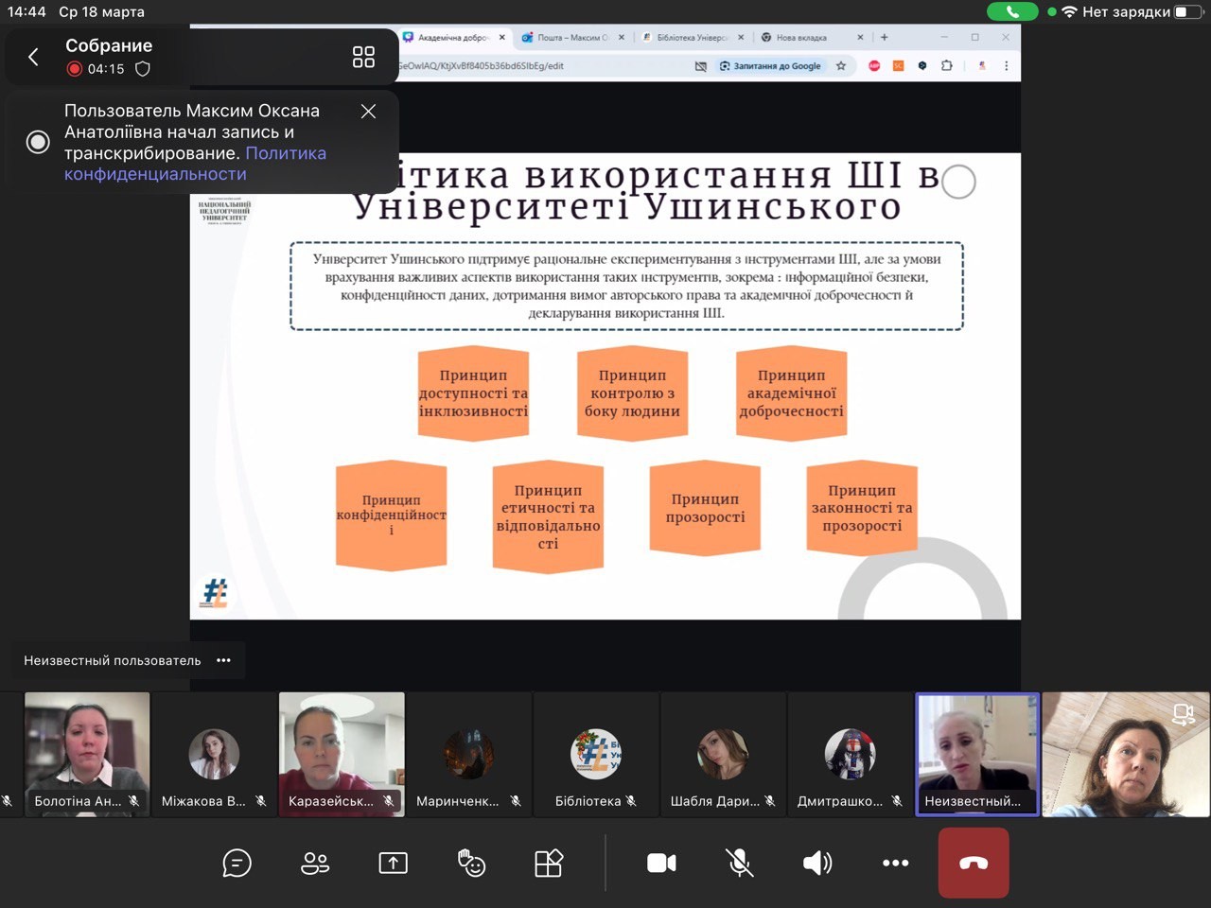Expand options next to Неизвестный пользователь
1211x908 pixels.
click(223, 660)
